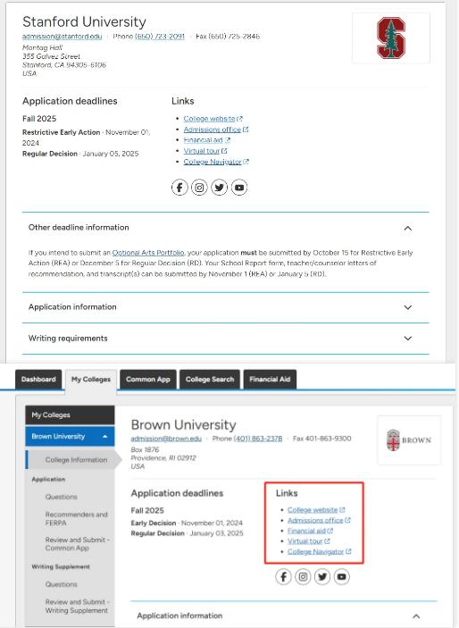Open the Optional Arts Portfolio link

tap(148, 253)
